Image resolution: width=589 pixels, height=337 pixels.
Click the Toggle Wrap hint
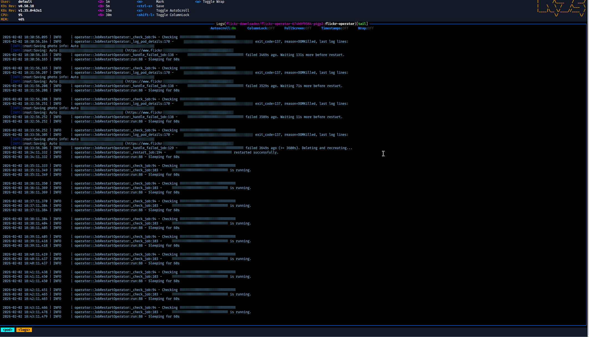[213, 2]
